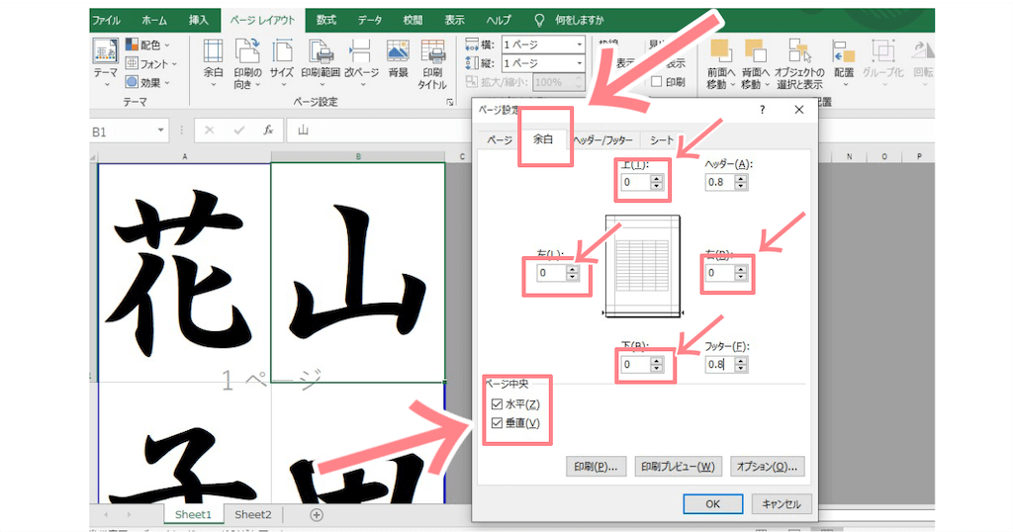Expand the Name Box dropdown arrow

point(161,131)
